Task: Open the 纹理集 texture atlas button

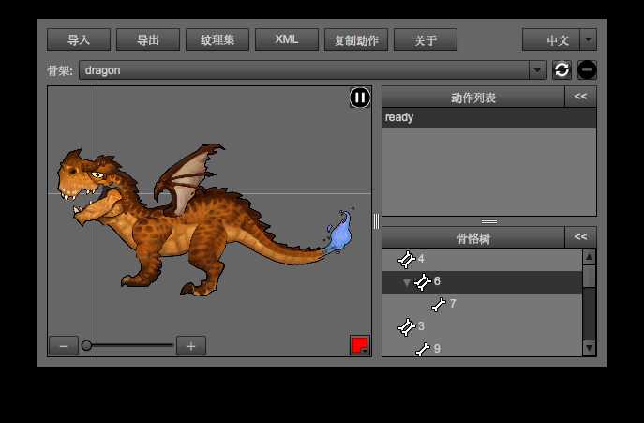Action: click(x=217, y=40)
